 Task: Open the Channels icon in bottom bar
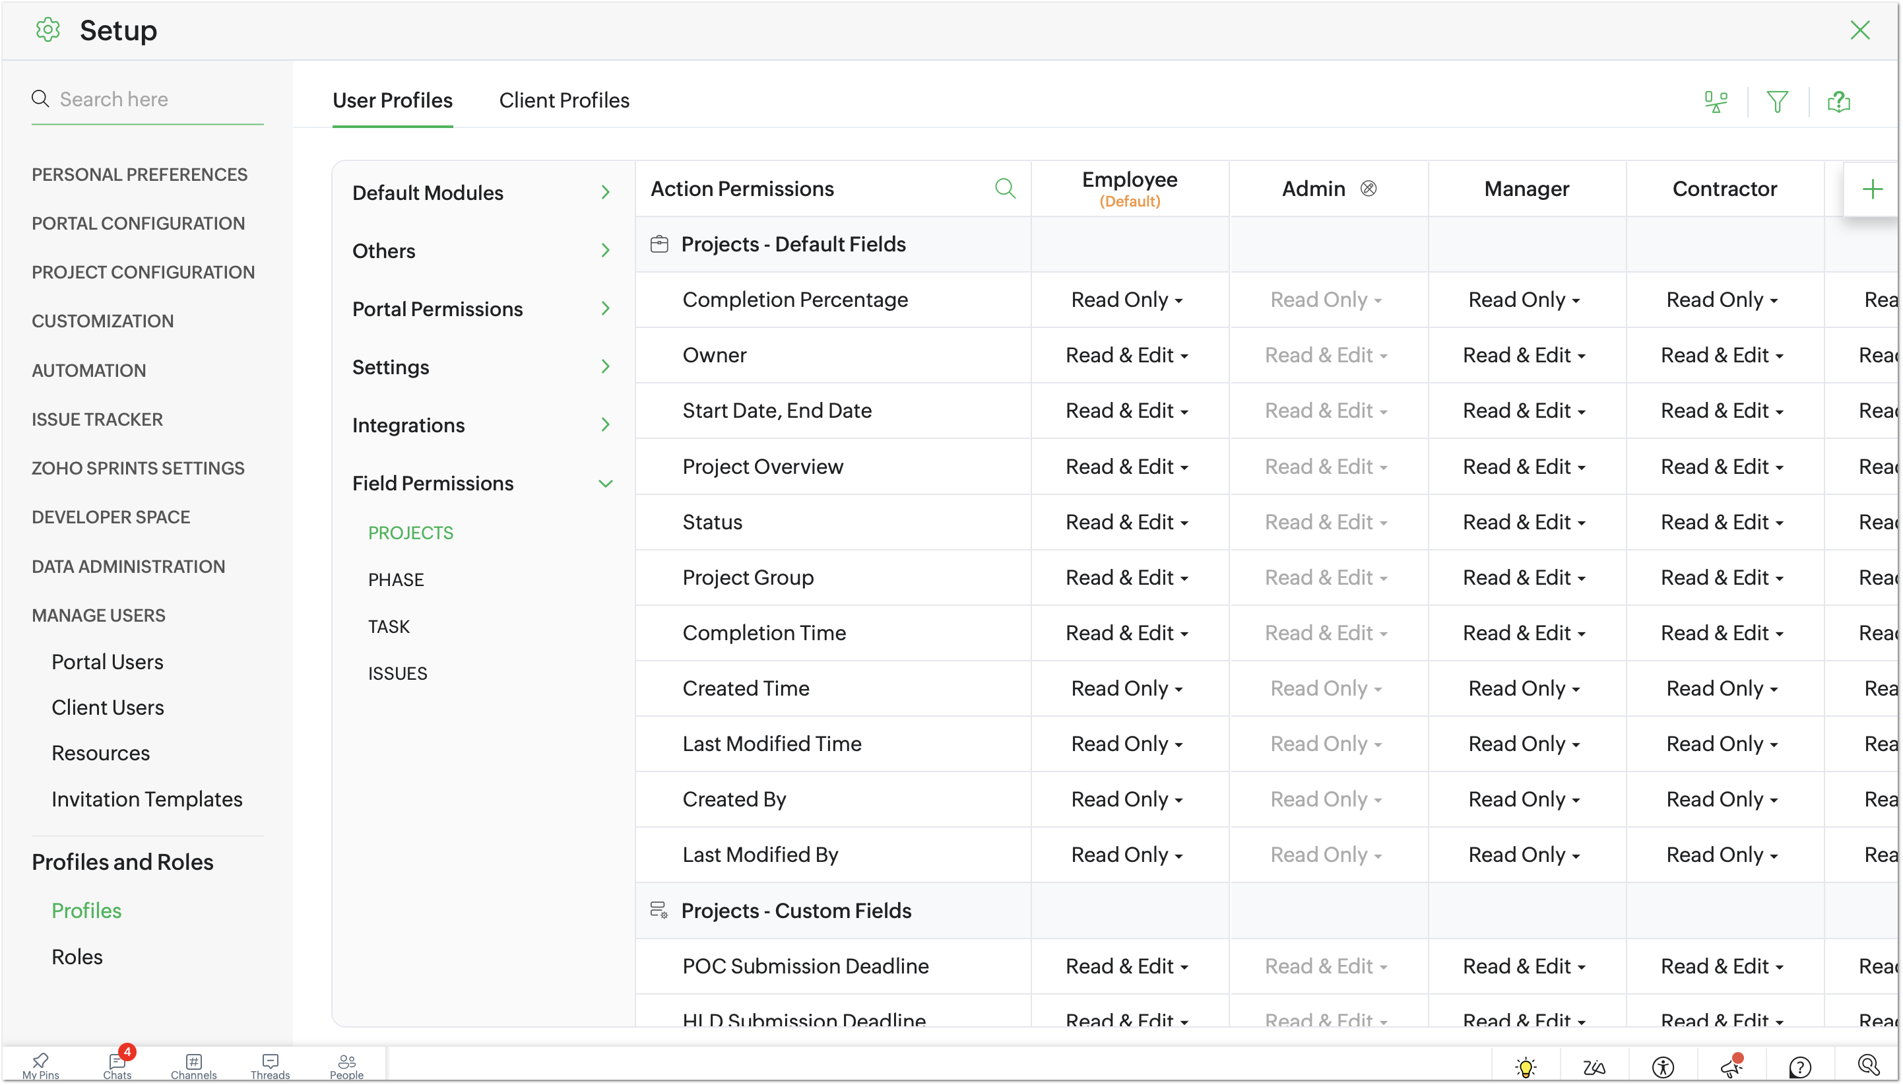click(x=193, y=1065)
